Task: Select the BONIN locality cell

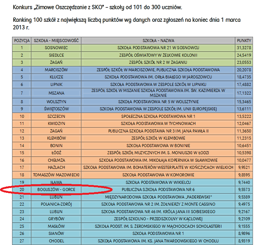Action: click(56, 146)
